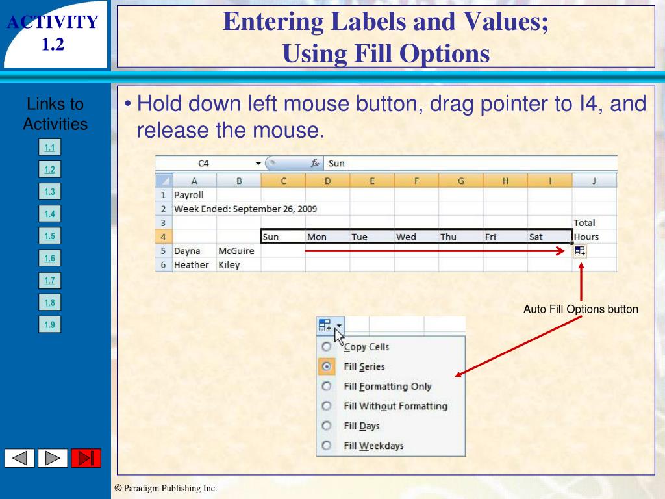Select row 2 header
665x499 pixels.
[164, 209]
